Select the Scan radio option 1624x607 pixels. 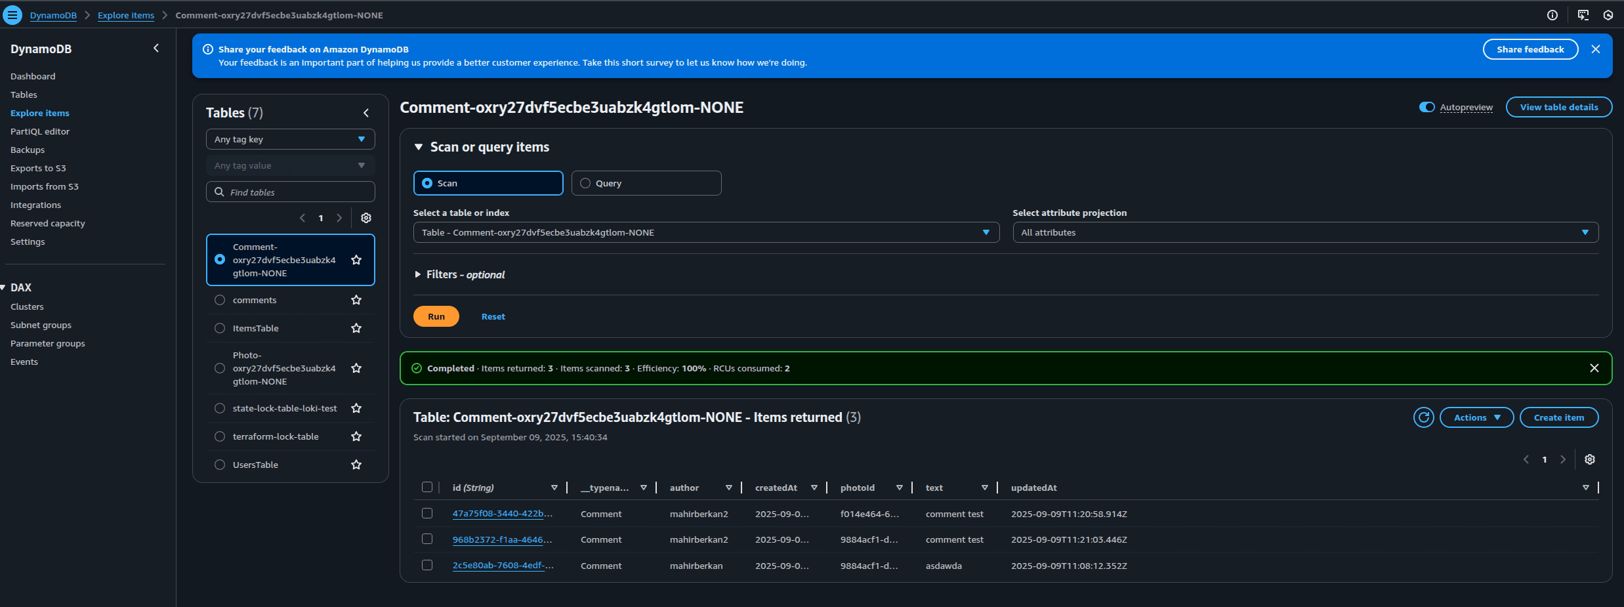click(427, 183)
